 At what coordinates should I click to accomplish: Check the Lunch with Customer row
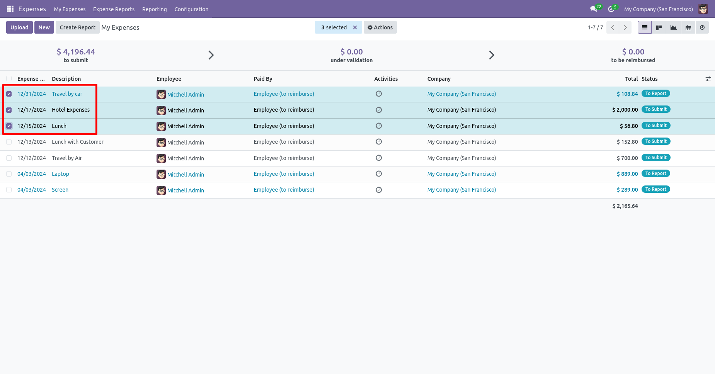pyautogui.click(x=9, y=142)
